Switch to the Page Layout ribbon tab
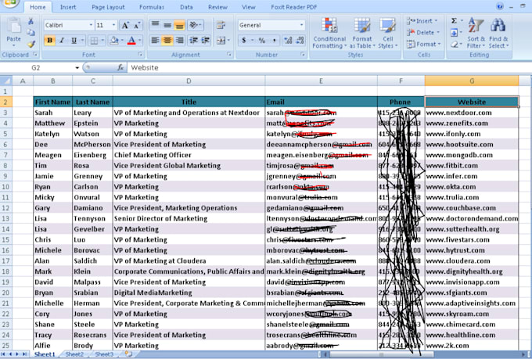The width and height of the screenshot is (532, 359). 107,6
